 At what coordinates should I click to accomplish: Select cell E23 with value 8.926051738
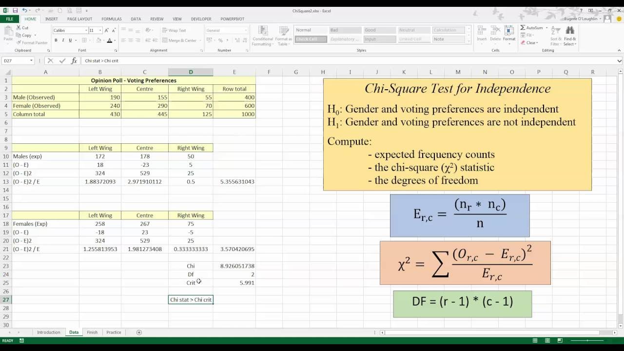[234, 266]
